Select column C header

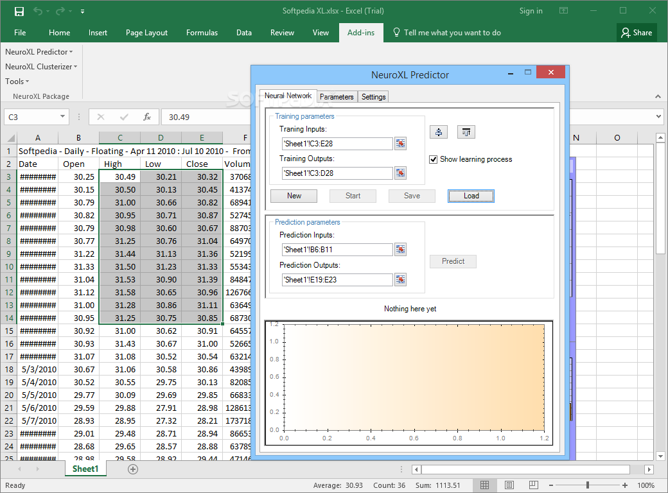[x=119, y=137]
